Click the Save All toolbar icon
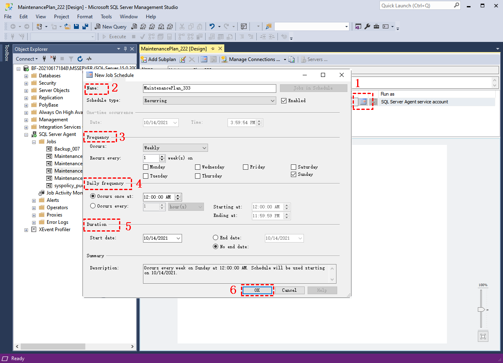 85,26
